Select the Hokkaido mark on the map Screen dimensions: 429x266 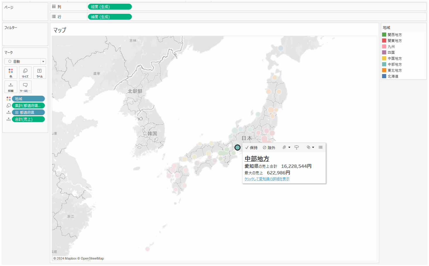[x=281, y=48]
